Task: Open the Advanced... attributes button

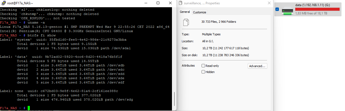Action: (257, 66)
